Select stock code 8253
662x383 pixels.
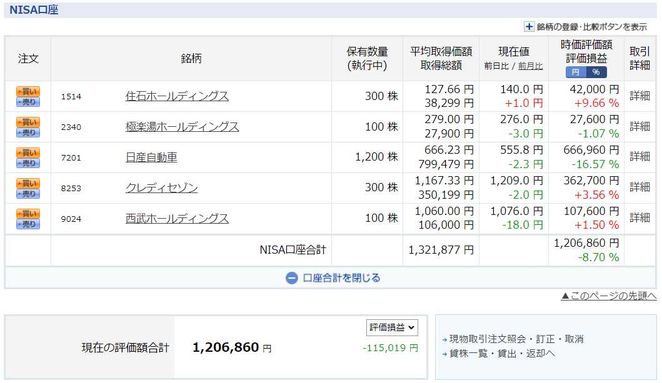pyautogui.click(x=71, y=188)
